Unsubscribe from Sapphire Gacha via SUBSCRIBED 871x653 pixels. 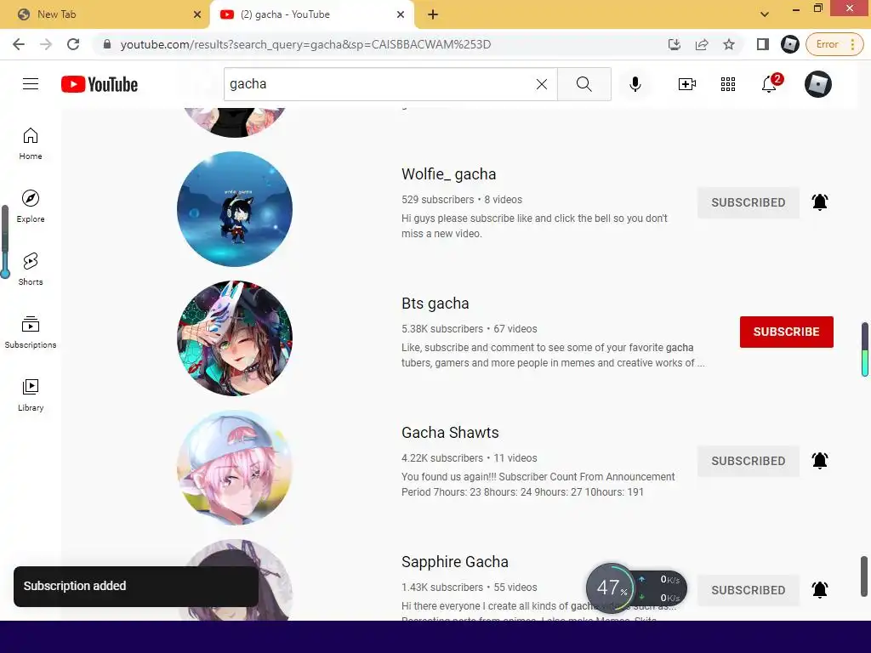[x=749, y=590]
